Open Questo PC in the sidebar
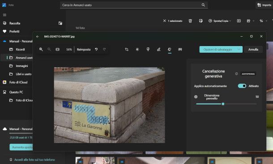The width and height of the screenshot is (273, 164). click(16, 92)
